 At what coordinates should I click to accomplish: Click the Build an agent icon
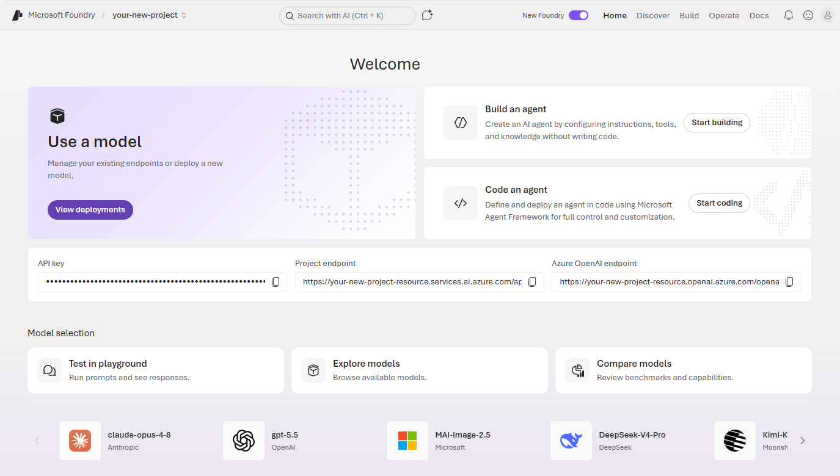coord(461,123)
